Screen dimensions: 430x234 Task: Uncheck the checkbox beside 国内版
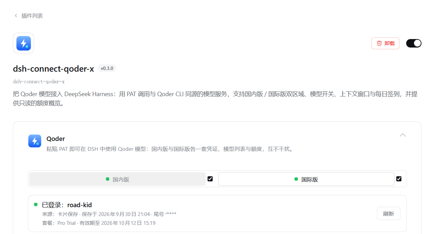[210, 179]
